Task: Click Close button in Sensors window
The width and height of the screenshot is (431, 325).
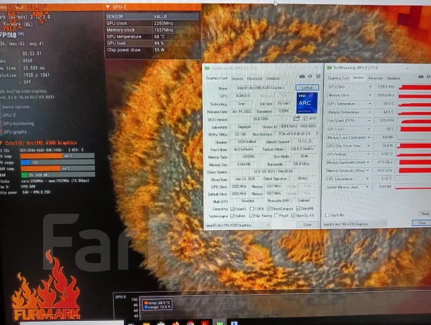Action: click(422, 223)
